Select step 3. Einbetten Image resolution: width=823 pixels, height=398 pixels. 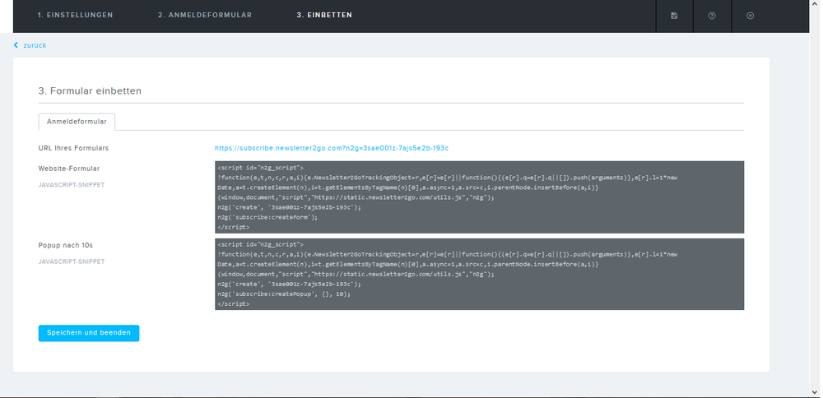pyautogui.click(x=324, y=15)
